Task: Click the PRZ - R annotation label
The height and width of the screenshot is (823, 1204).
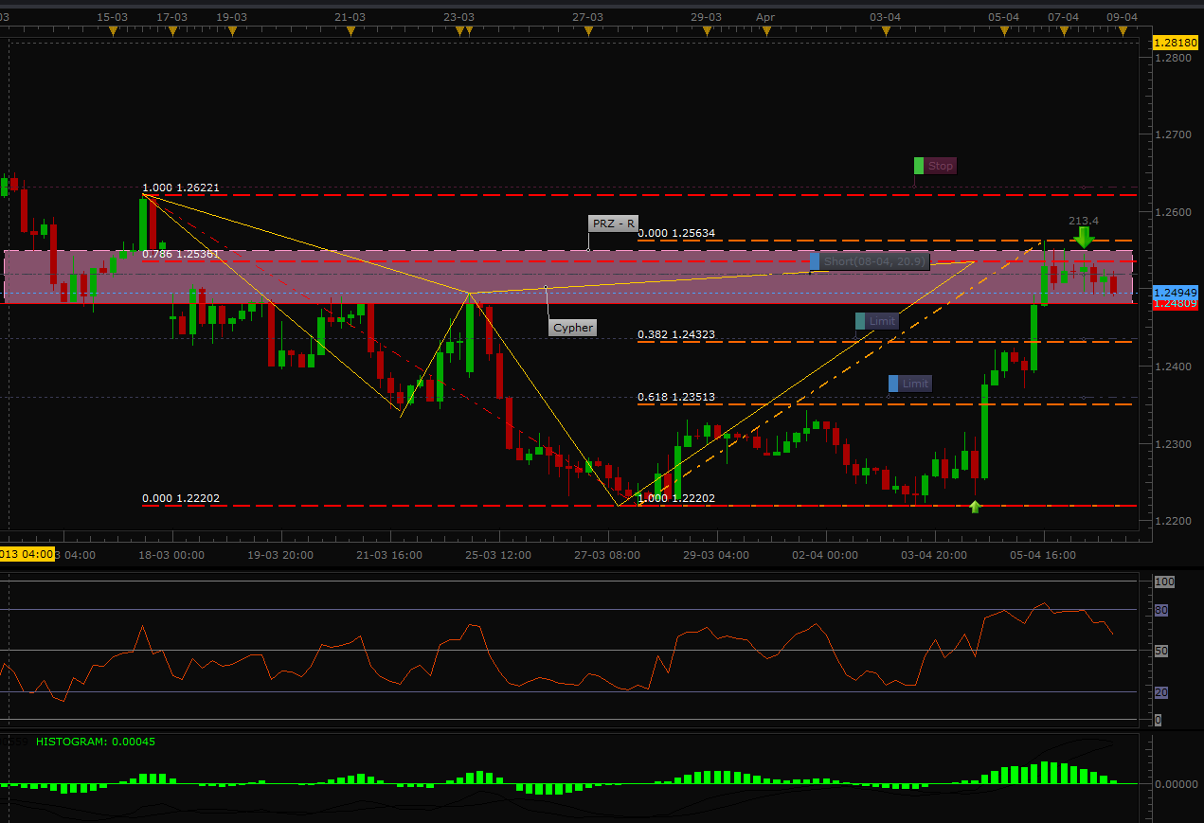Action: (x=613, y=224)
